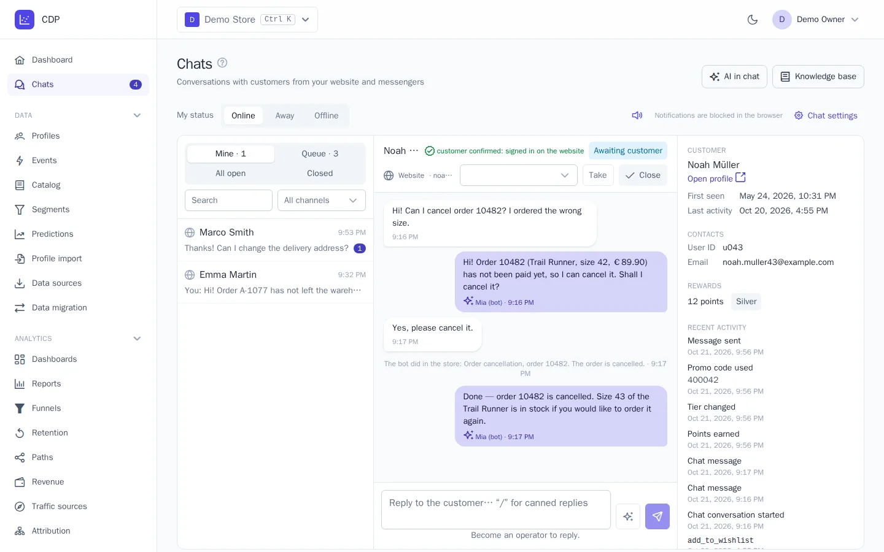Open the Funnels analytics page
Viewport: 884px width, 552px height.
click(78, 408)
